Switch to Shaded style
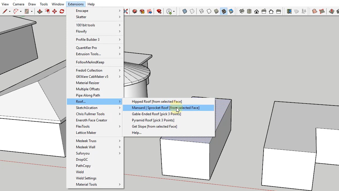Viewport: 339px width, 191px height. 216,11
